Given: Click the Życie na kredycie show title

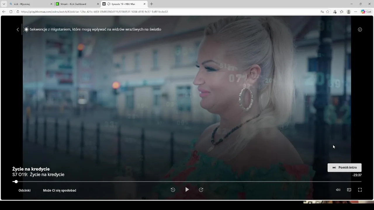Looking at the screenshot, I should pos(31,169).
